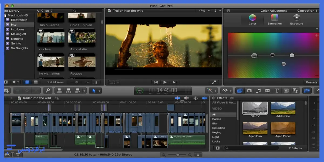The height and width of the screenshot is (162, 324).
Task: Go to next edit in viewer
Action: pos(174,82)
